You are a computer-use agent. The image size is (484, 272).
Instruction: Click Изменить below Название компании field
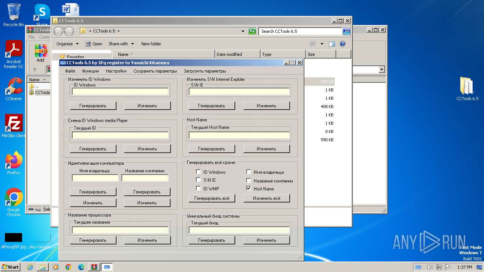(147, 203)
